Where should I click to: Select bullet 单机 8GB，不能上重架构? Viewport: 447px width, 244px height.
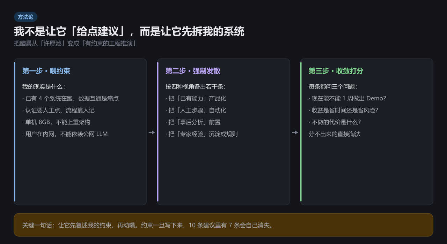(x=56, y=122)
